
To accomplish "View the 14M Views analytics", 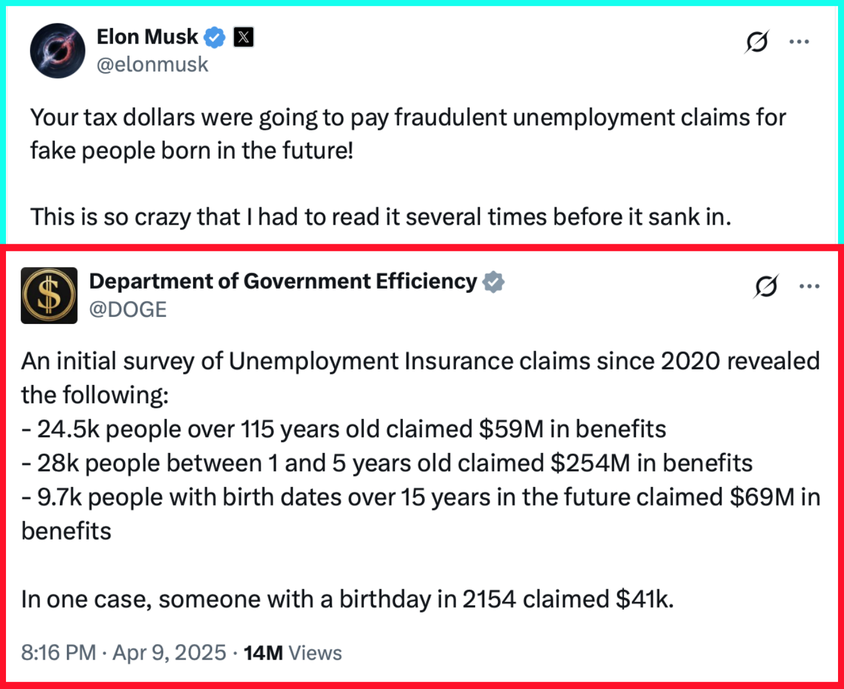I will click(293, 653).
